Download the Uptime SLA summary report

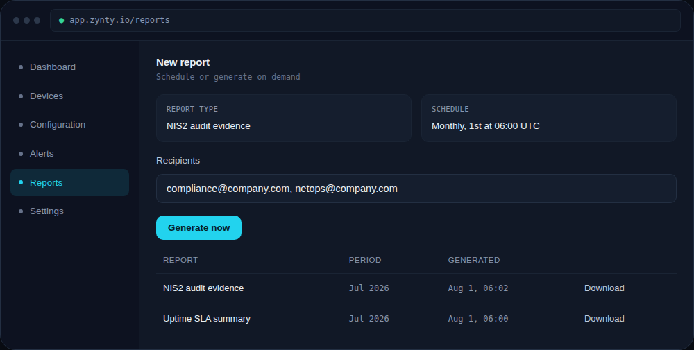pyautogui.click(x=604, y=319)
